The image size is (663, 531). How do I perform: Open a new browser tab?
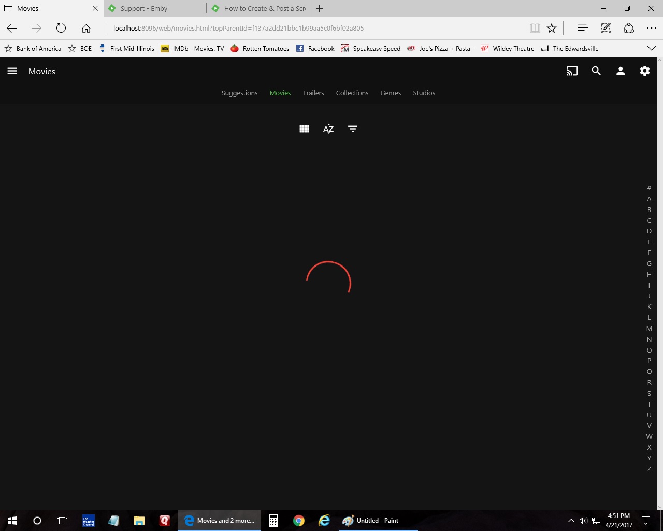pos(320,8)
